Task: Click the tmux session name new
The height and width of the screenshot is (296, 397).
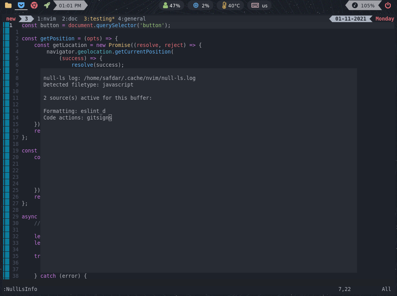Action: pos(11,19)
